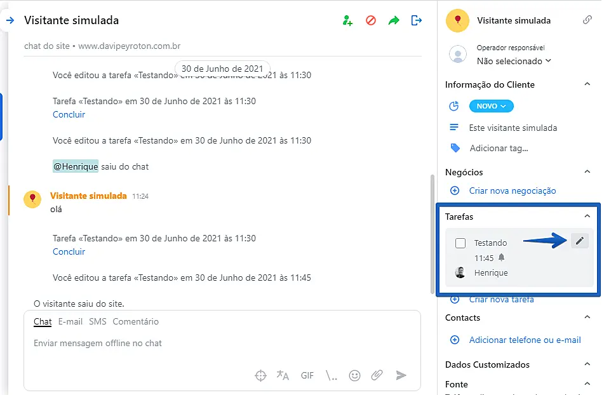Screen dimensions: 604x395
Task: Click Adicionar telefone ou e-mail link
Action: [525, 340]
